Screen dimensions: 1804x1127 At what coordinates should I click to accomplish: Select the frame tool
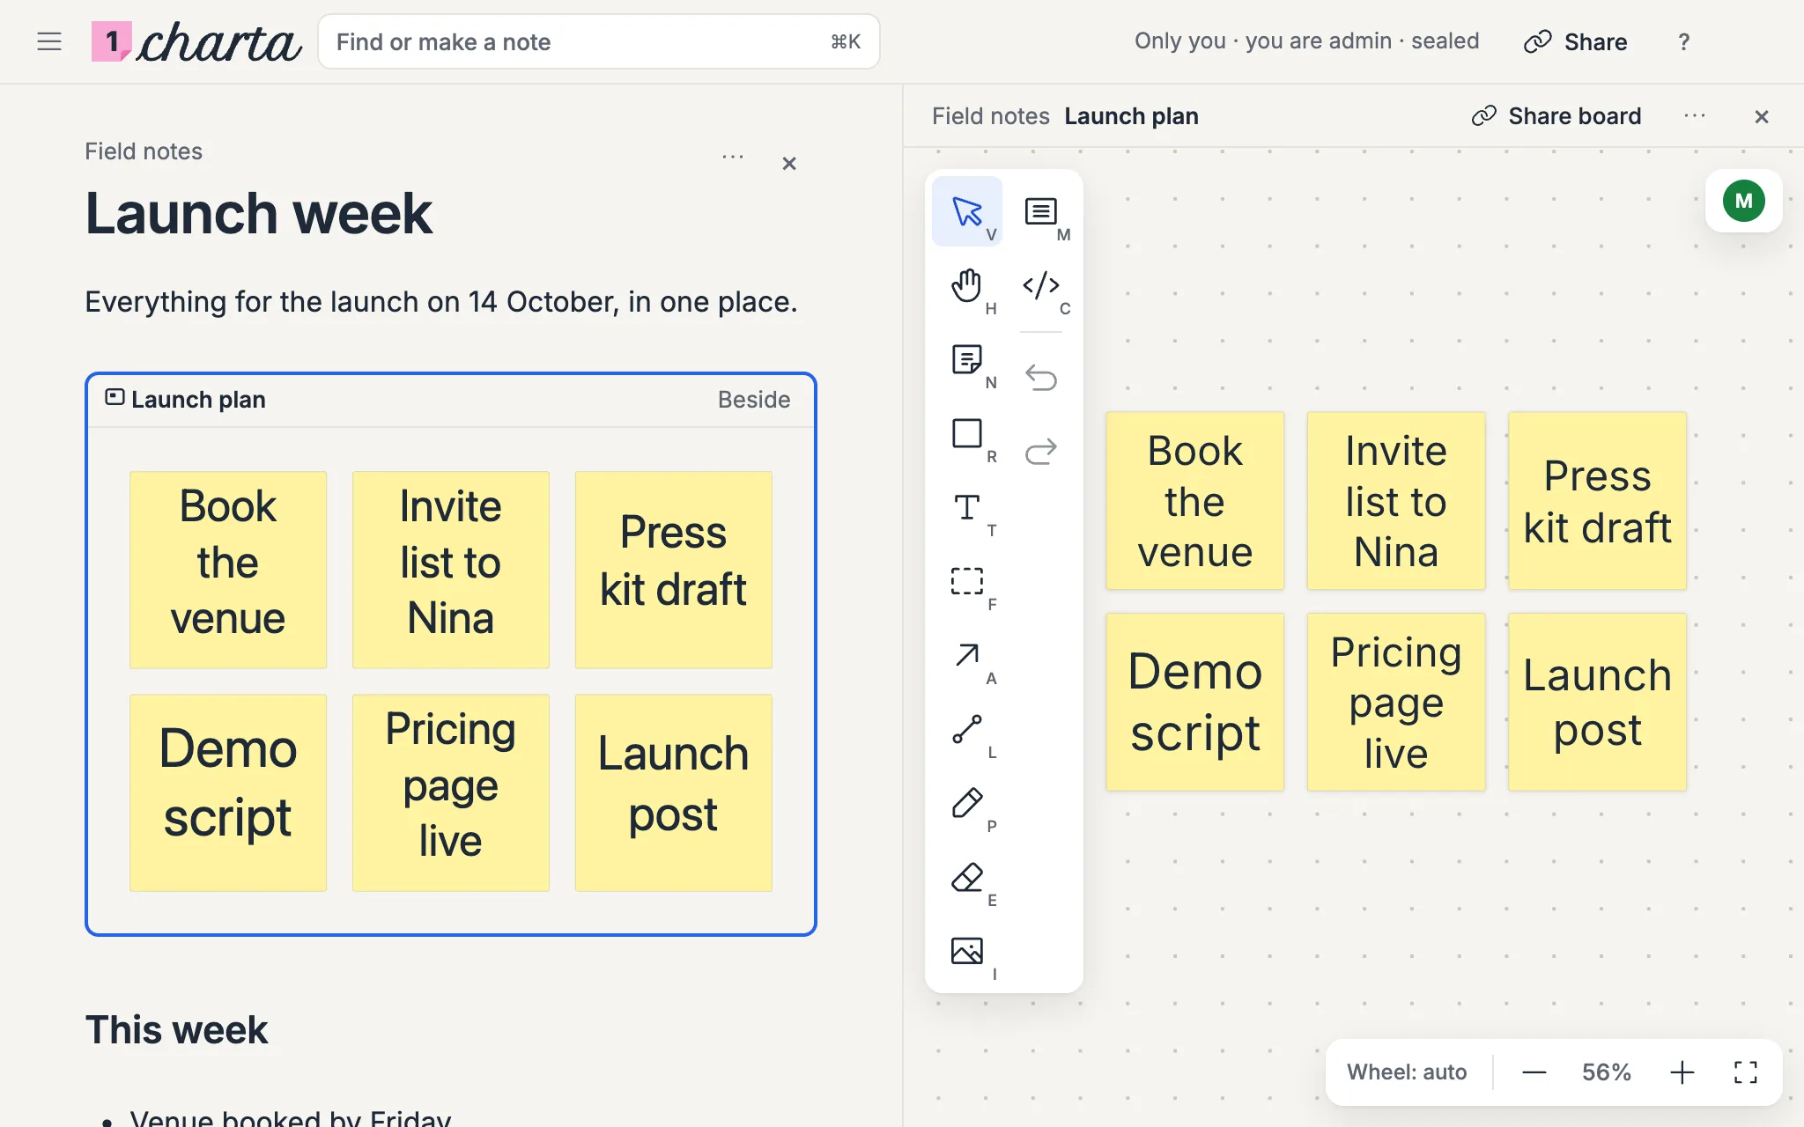pos(967,581)
